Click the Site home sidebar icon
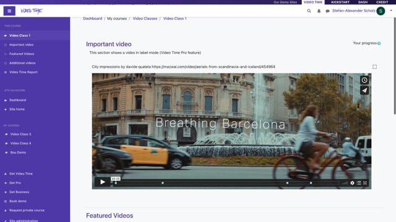Viewport: 396px width, 222px height. [x=6, y=110]
